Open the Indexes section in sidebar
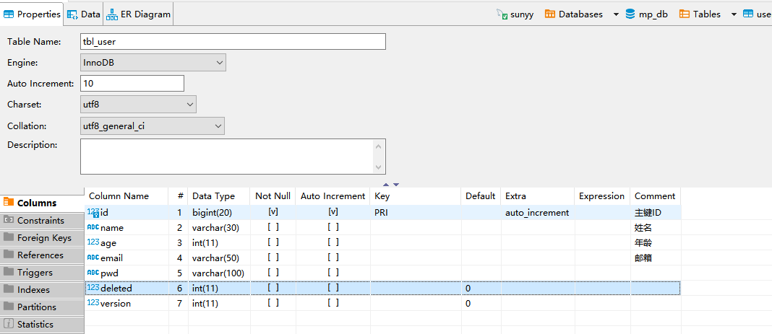Image resolution: width=772 pixels, height=334 pixels. (33, 290)
